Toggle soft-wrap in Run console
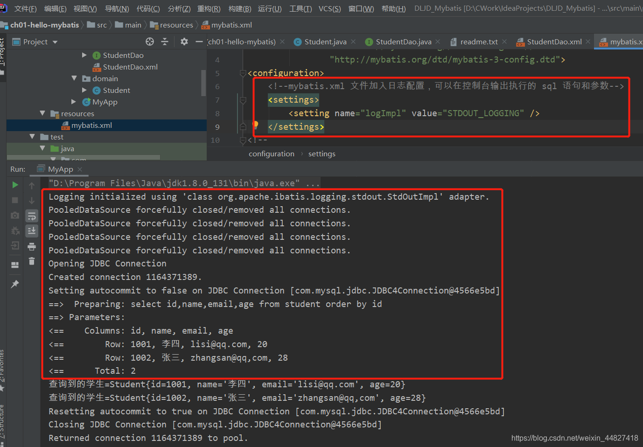Image resolution: width=643 pixels, height=447 pixels. point(32,216)
